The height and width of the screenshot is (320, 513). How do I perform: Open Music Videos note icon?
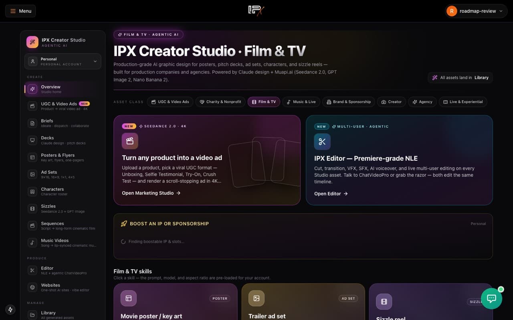[x=32, y=243]
